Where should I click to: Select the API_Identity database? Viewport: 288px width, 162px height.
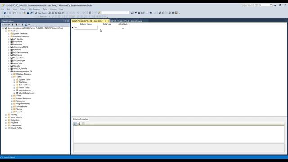pyautogui.click(x=18, y=39)
